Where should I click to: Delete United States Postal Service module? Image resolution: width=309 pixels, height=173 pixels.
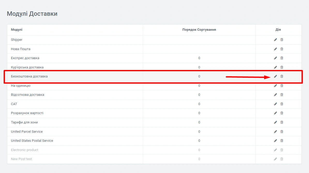coord(282,141)
